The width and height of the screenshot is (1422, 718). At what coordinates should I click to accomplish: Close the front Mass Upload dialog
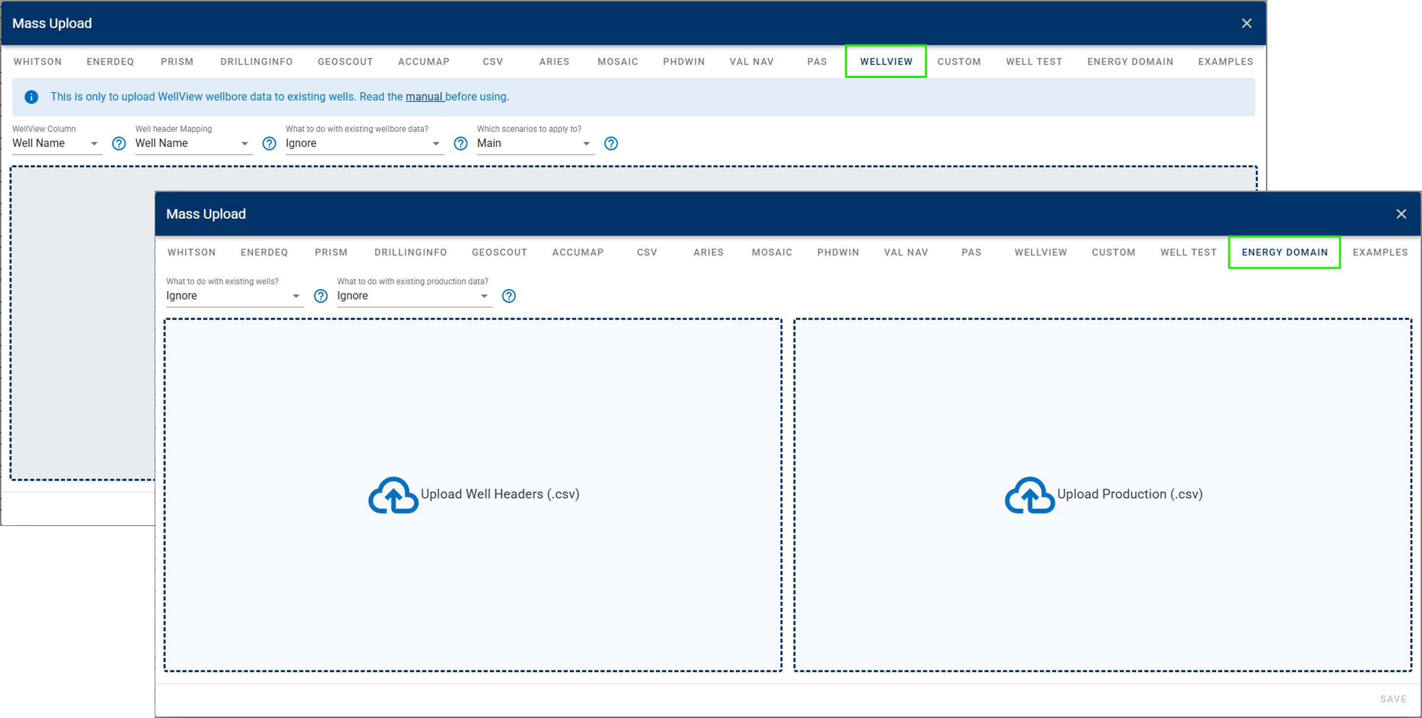pyautogui.click(x=1401, y=214)
